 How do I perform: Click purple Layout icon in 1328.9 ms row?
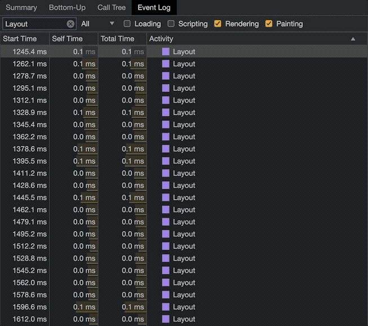pos(166,112)
